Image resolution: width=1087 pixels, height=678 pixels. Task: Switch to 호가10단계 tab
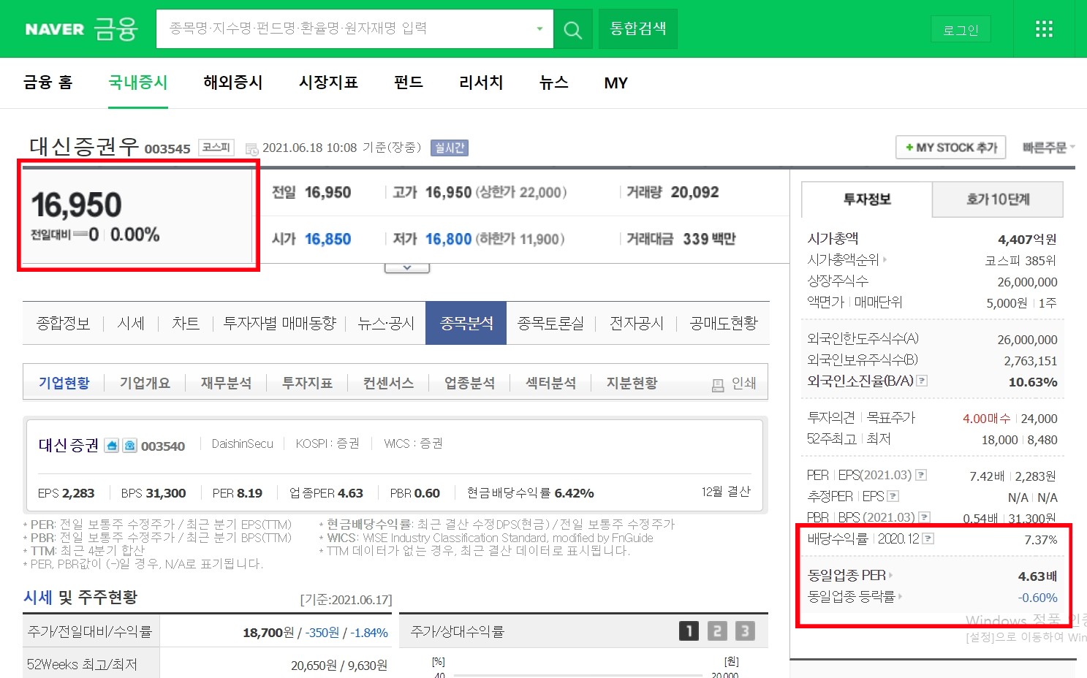click(x=998, y=199)
